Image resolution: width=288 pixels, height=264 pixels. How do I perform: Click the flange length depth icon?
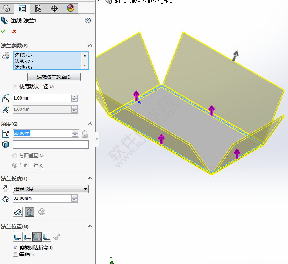tap(6, 199)
